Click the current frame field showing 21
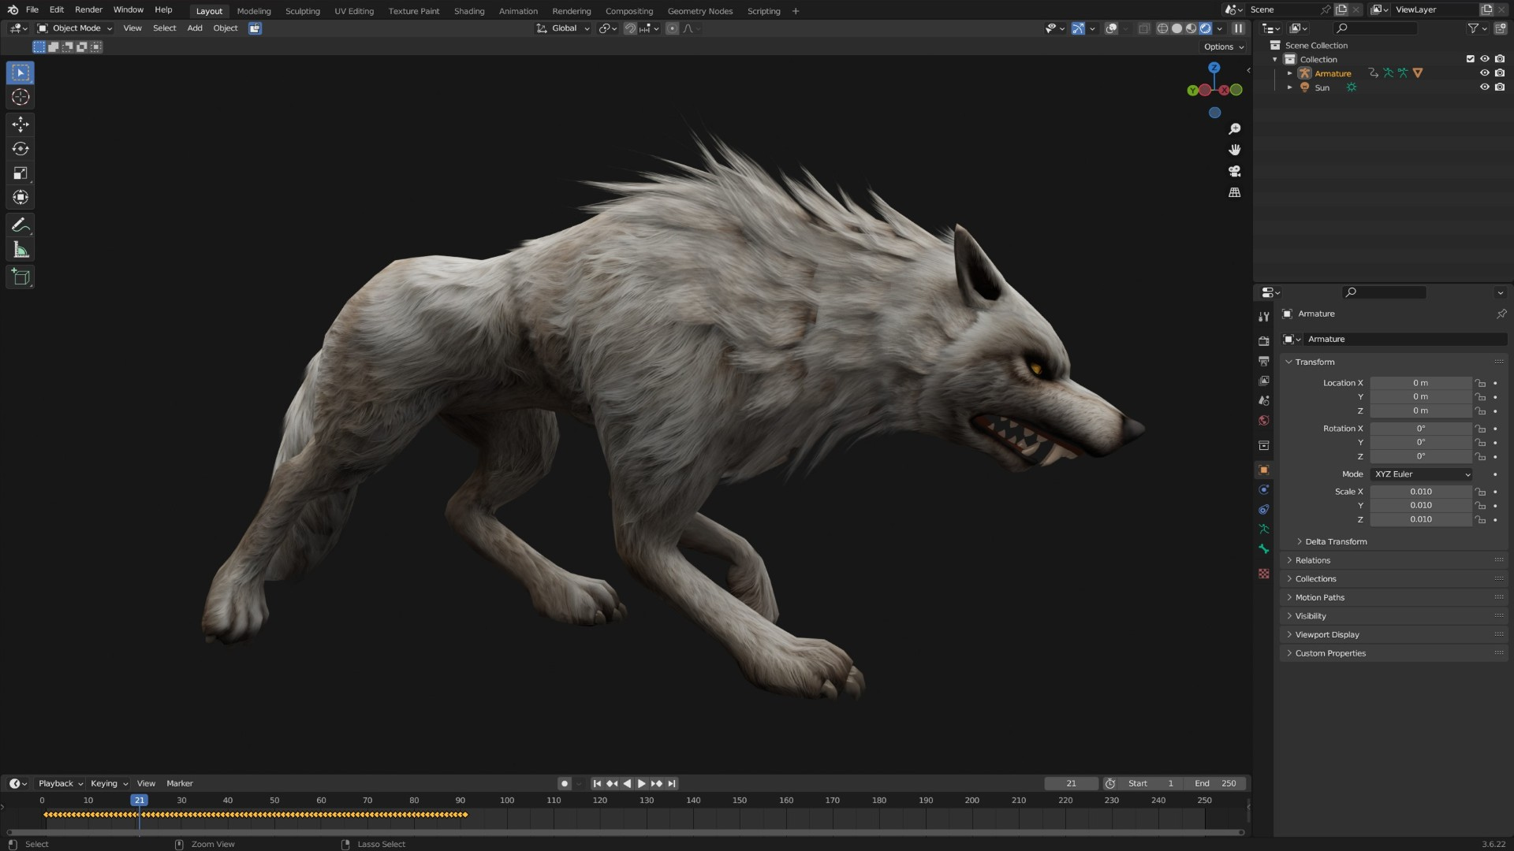 click(1071, 783)
